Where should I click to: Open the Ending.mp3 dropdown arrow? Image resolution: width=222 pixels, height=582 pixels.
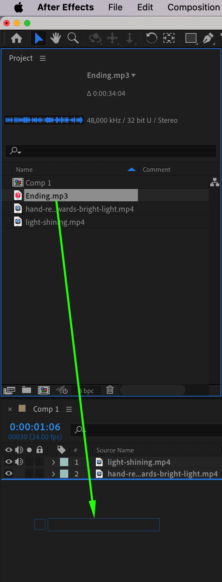[134, 76]
